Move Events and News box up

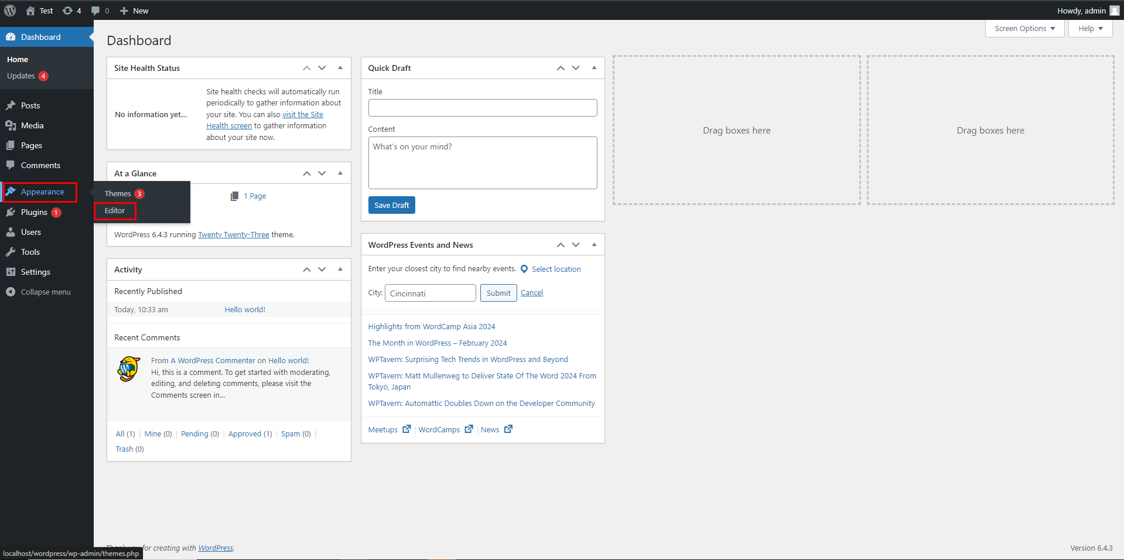(561, 245)
